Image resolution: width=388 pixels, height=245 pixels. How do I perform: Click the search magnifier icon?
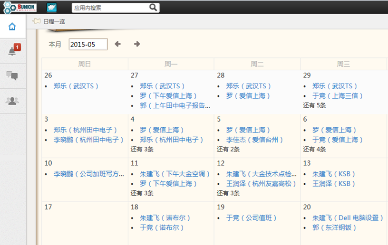click(x=153, y=8)
